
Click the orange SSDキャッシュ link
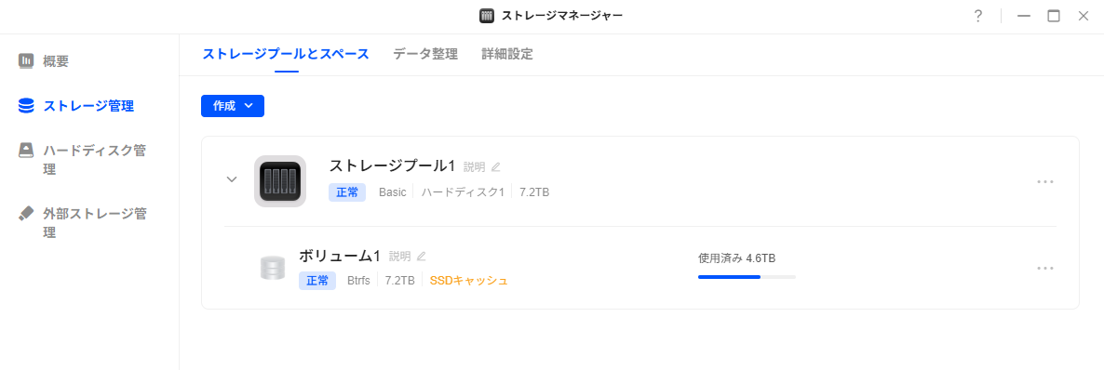point(468,281)
